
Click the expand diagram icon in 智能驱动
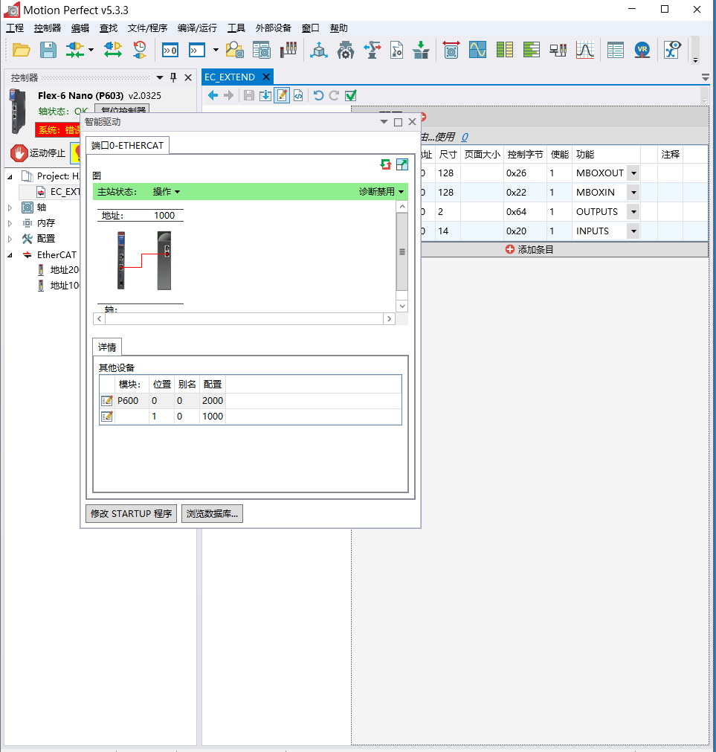click(x=402, y=164)
